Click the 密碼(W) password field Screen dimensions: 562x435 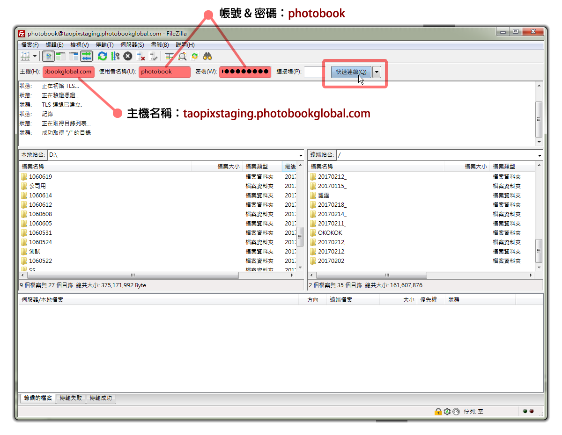click(x=245, y=72)
